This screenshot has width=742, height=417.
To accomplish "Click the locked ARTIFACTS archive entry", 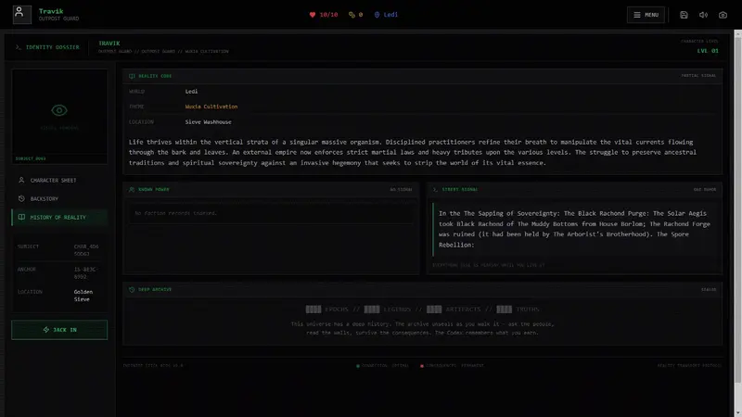I will [x=454, y=310].
